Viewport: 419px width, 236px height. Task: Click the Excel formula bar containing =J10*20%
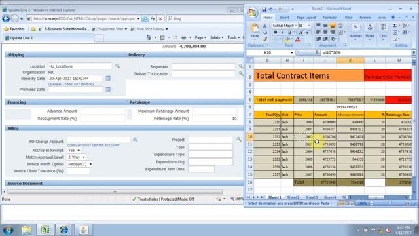366,52
